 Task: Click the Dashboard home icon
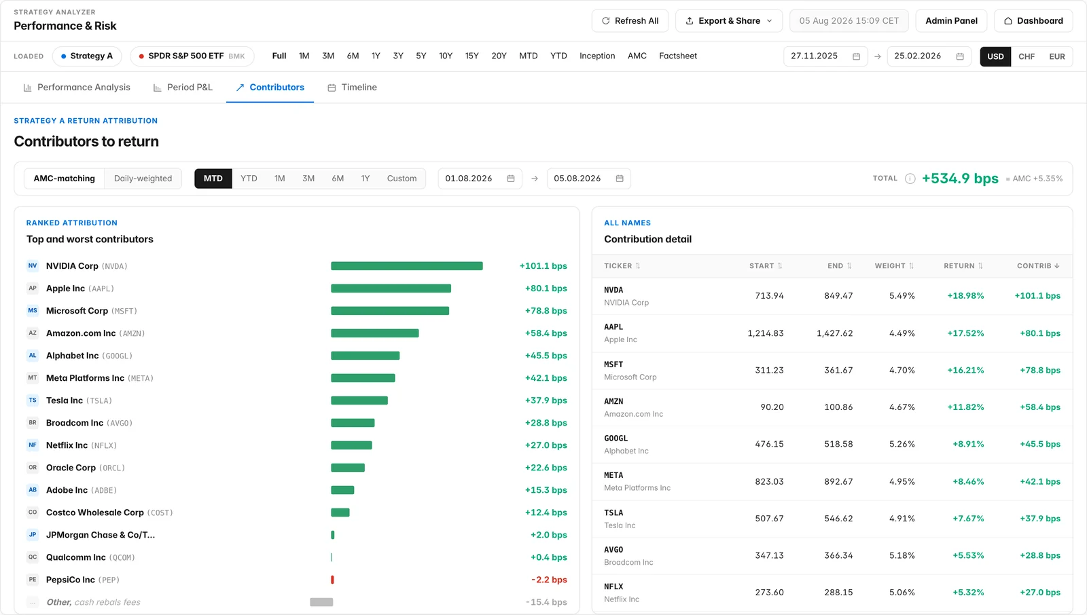1008,21
